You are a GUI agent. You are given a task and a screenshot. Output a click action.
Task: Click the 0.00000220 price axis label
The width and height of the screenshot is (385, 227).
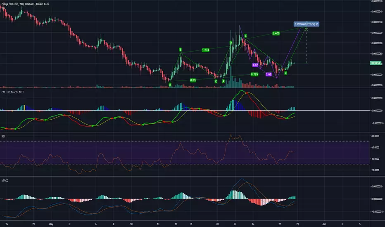tap(377, 75)
